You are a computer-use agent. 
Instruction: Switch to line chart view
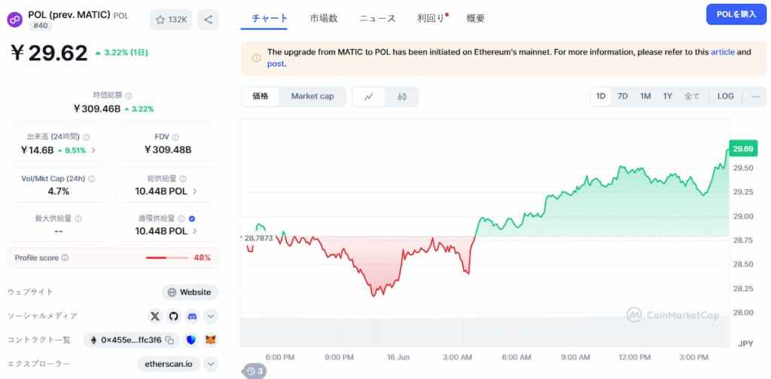coord(369,96)
